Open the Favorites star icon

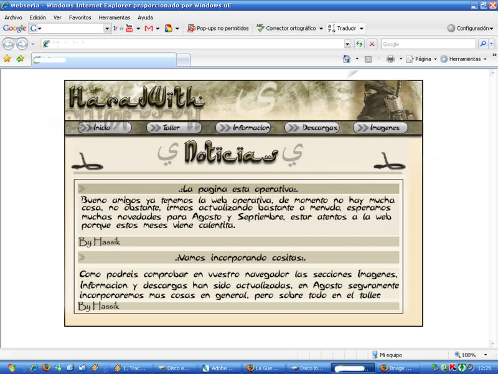[7, 59]
